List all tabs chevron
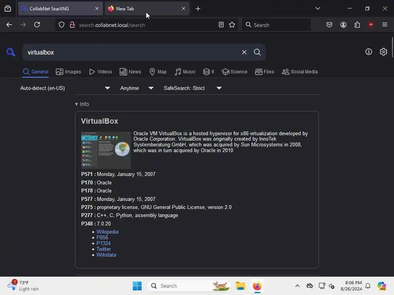 317,8
